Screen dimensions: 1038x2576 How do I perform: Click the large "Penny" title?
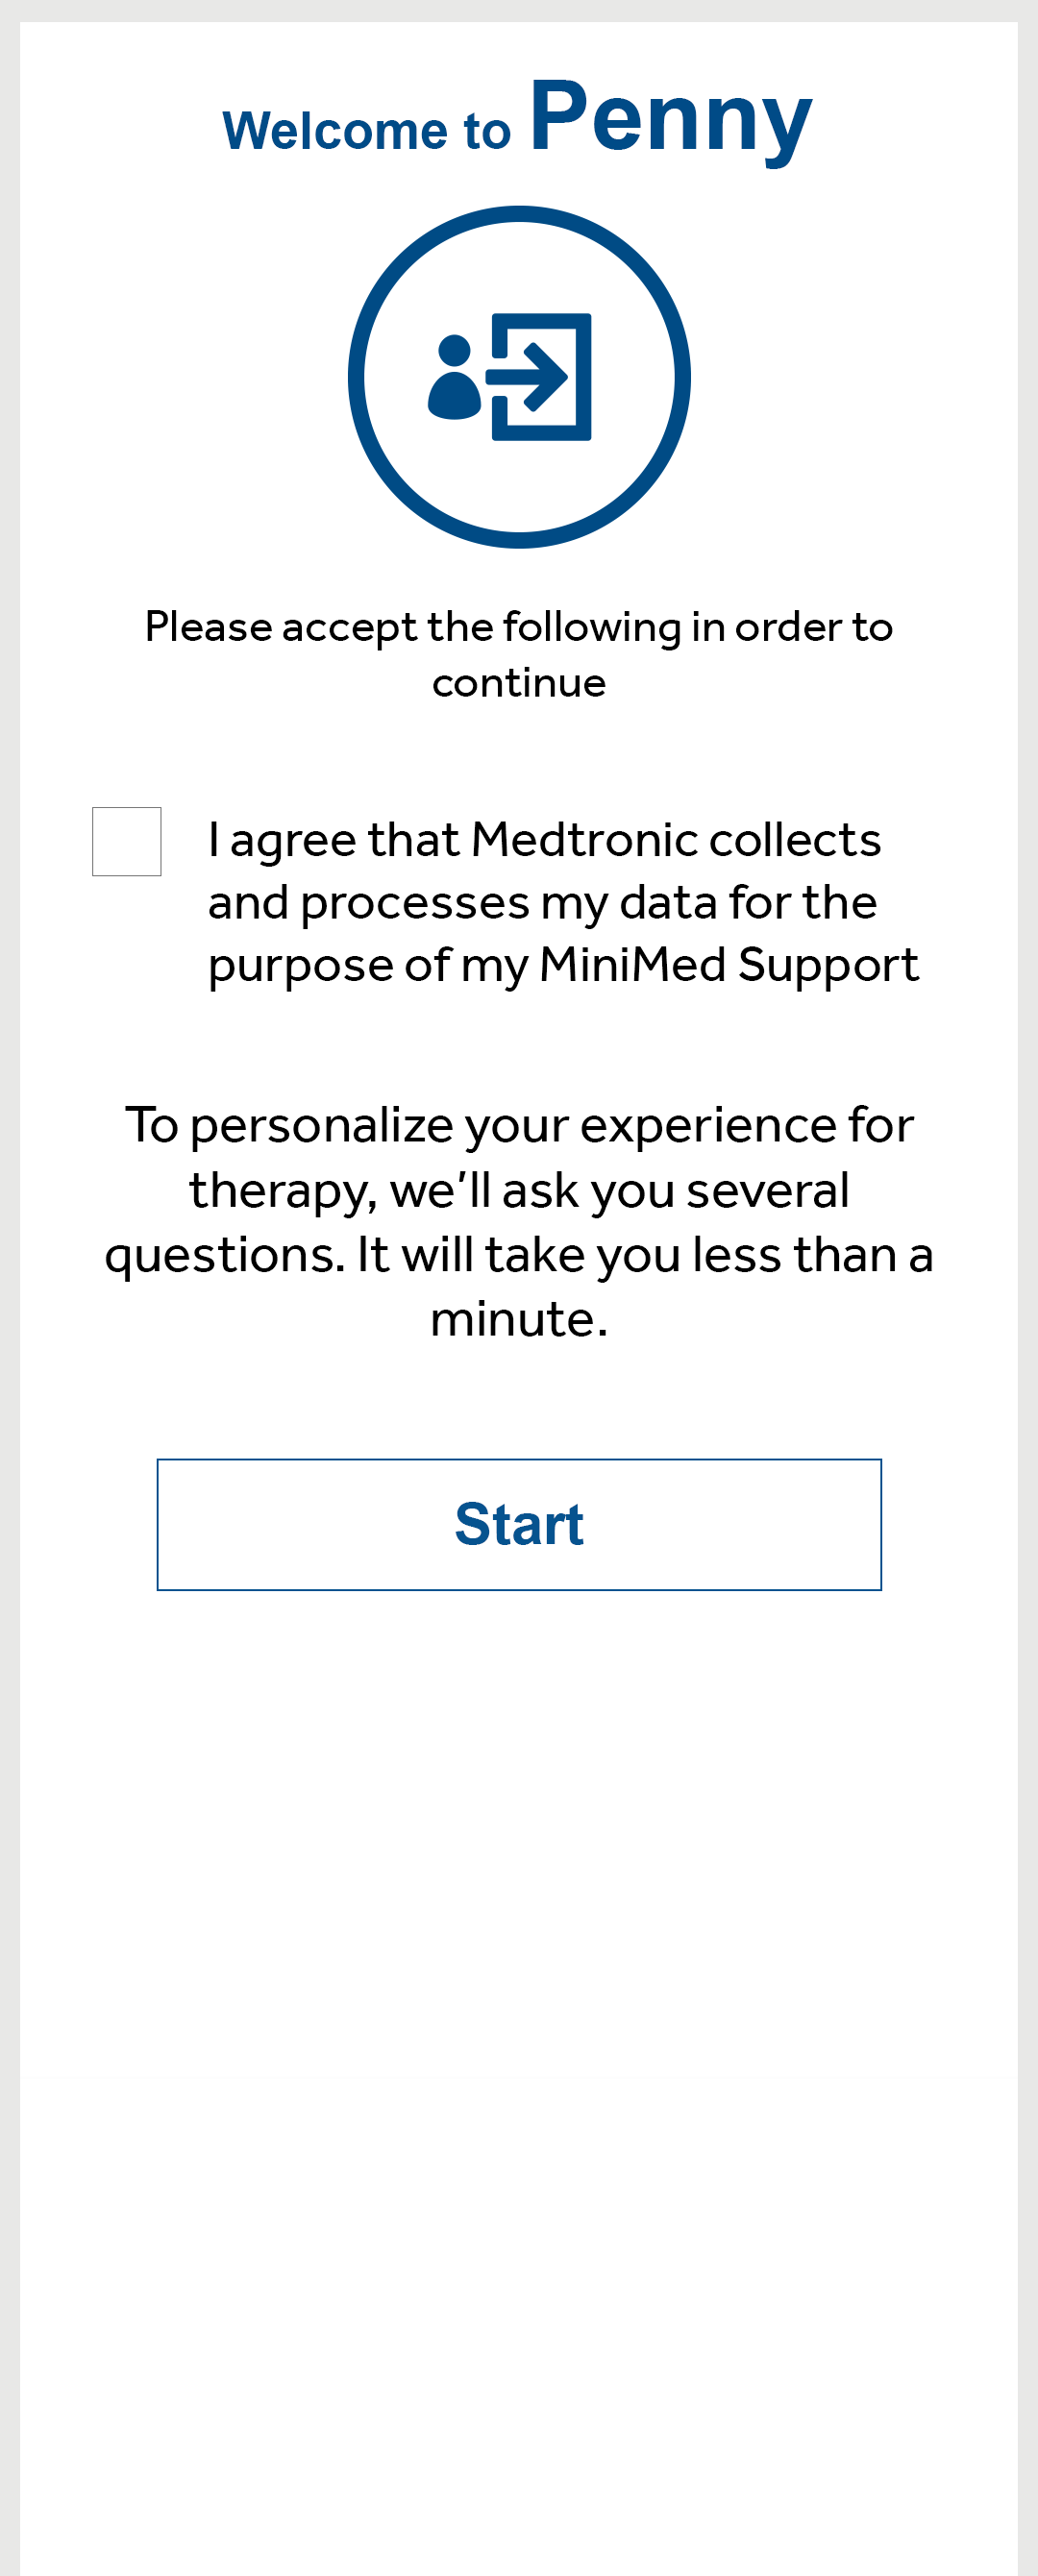670,118
